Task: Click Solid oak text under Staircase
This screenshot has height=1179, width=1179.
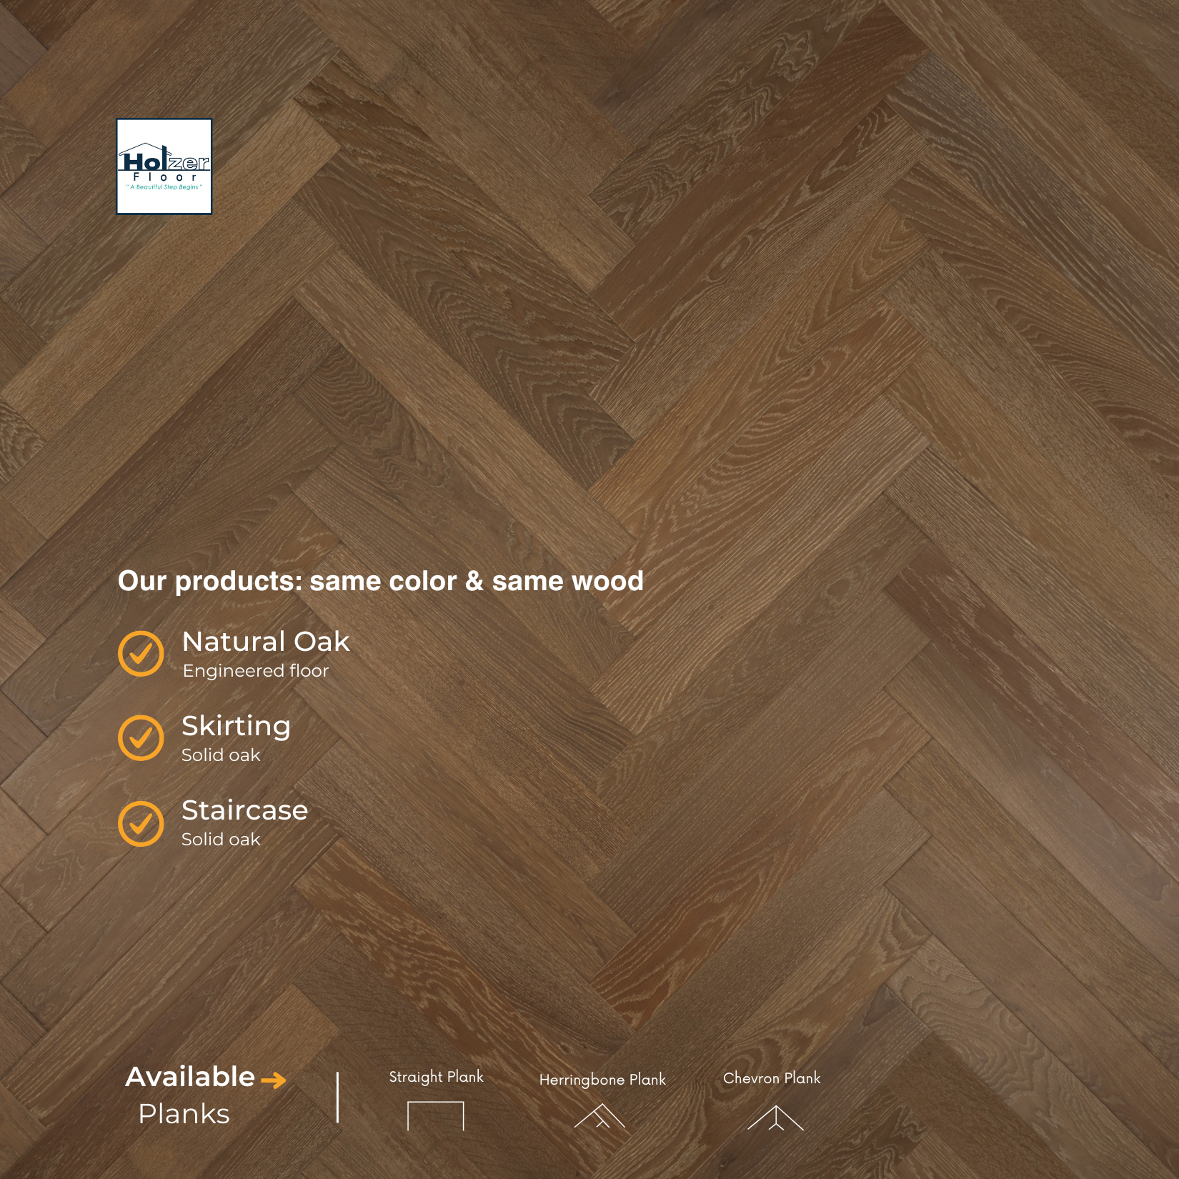Action: click(221, 840)
